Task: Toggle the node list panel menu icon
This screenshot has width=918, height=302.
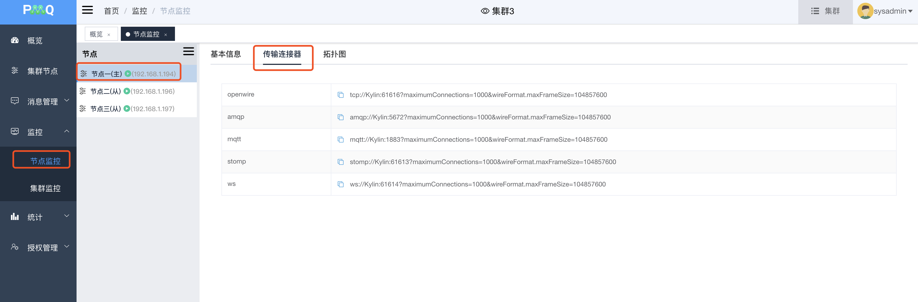Action: click(188, 52)
